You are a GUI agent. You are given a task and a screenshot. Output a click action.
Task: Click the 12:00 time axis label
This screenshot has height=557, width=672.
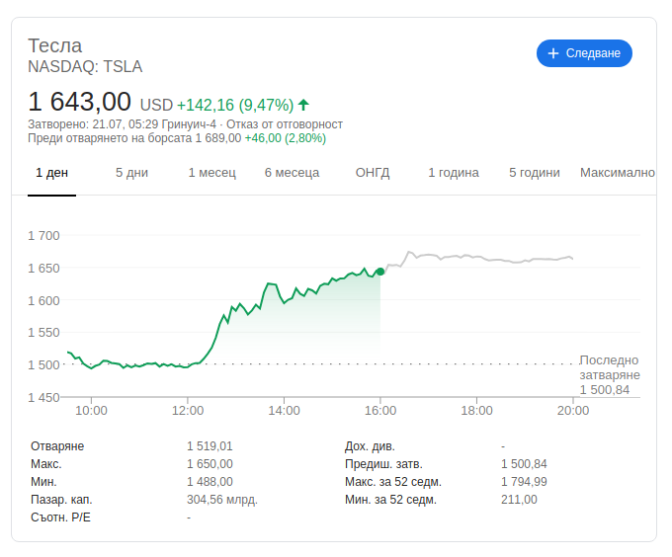click(188, 411)
